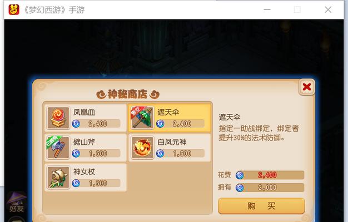The image size is (348, 222).
Task: Select the 凤凰血 item name label
Action: [x=84, y=112]
